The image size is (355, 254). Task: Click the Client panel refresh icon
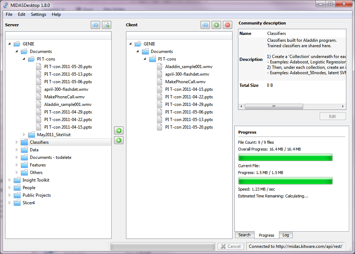coord(205,25)
